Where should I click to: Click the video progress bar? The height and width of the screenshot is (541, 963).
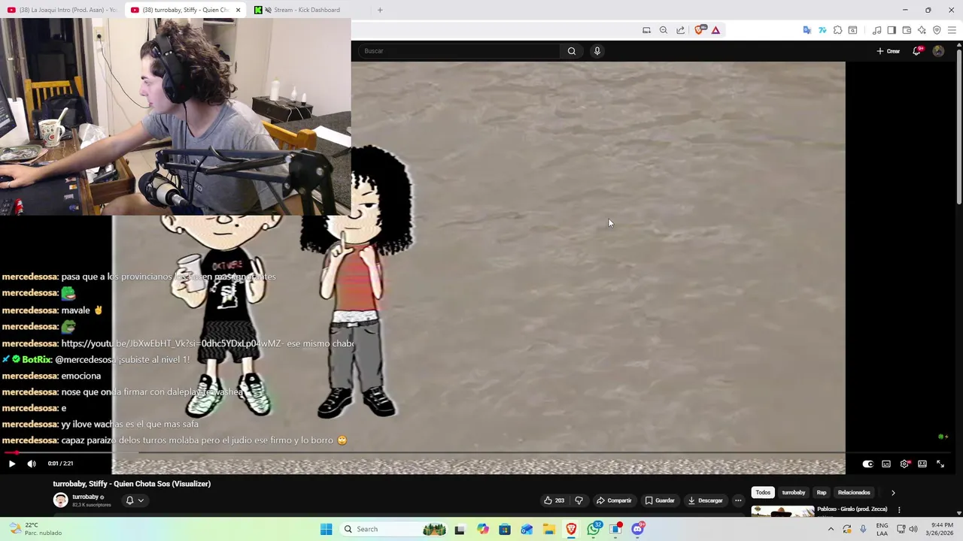478,453
